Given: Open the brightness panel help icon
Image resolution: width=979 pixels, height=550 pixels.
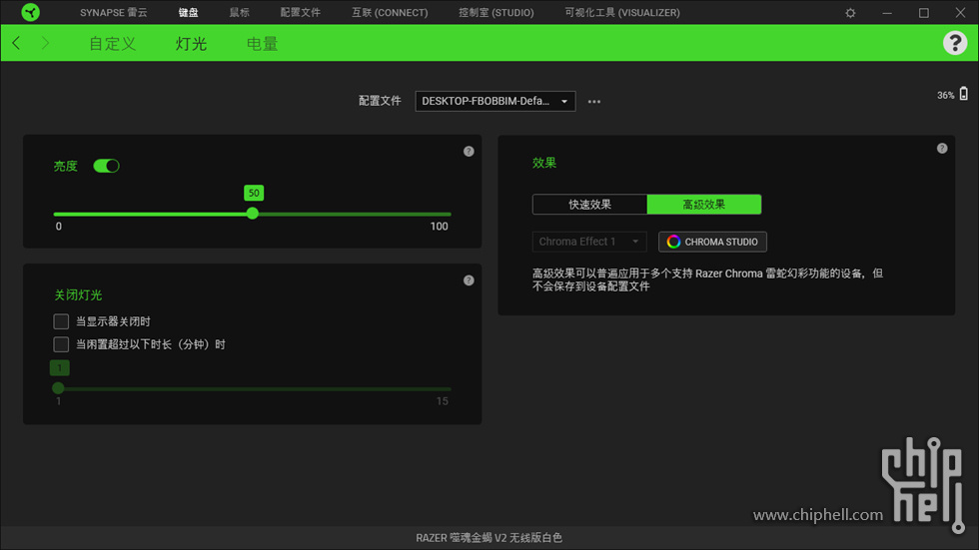Looking at the screenshot, I should pyautogui.click(x=469, y=152).
